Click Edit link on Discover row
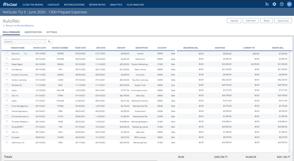This screenshot has width=294, height=161. click(x=25, y=54)
